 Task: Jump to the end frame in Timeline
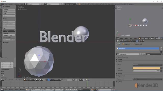pyautogui.click(x=76, y=90)
